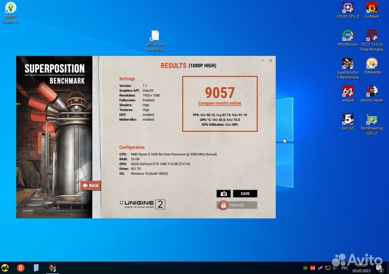Open the Compare results online link
This screenshot has width=389, height=274.
219,103
